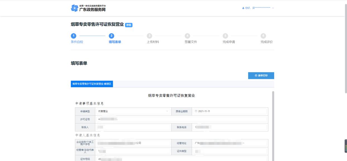Click the 申请事项基本信息 section heading
The width and height of the screenshot is (347, 161).
click(89, 103)
